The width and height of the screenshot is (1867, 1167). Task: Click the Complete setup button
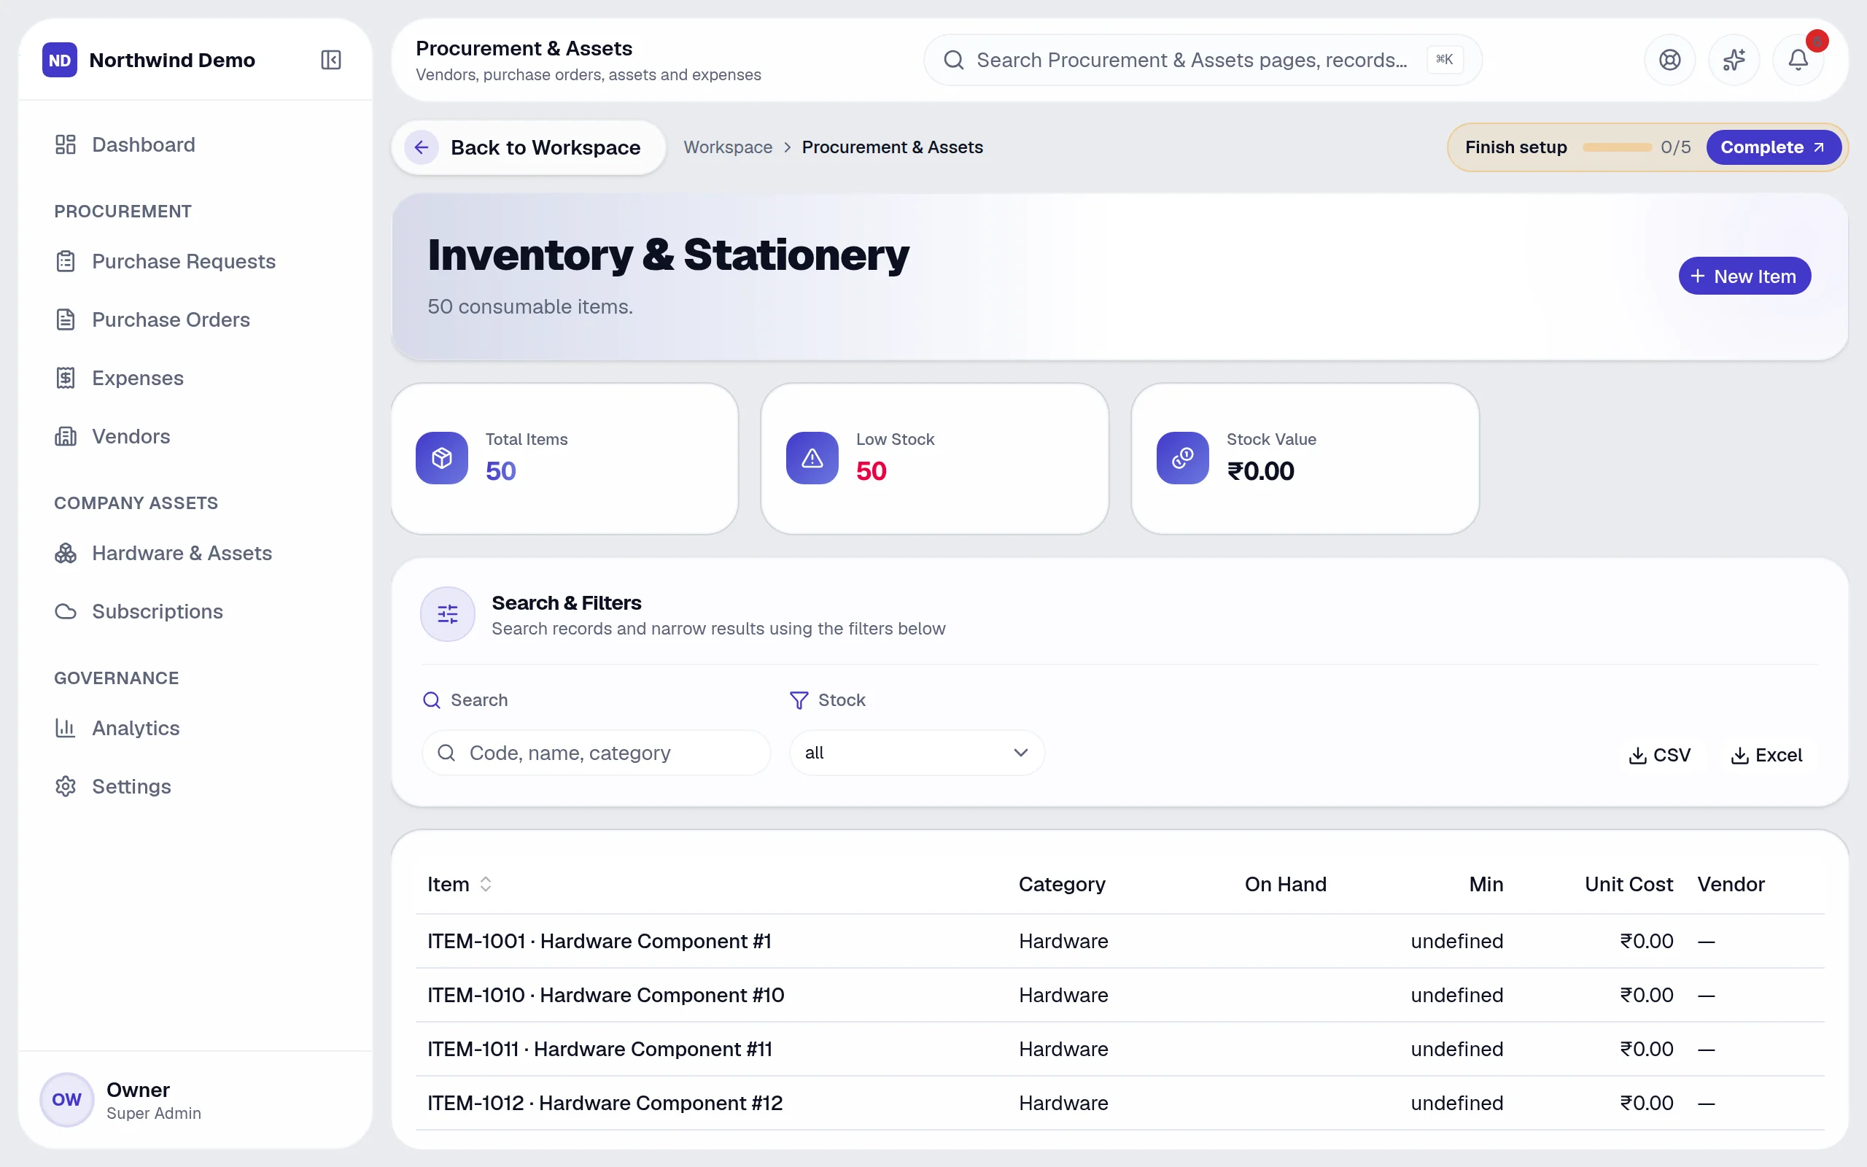coord(1773,147)
